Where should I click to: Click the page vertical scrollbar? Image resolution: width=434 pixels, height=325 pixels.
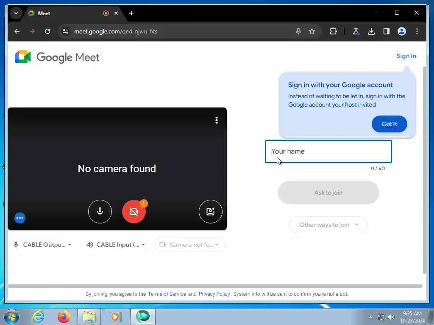(x=424, y=170)
